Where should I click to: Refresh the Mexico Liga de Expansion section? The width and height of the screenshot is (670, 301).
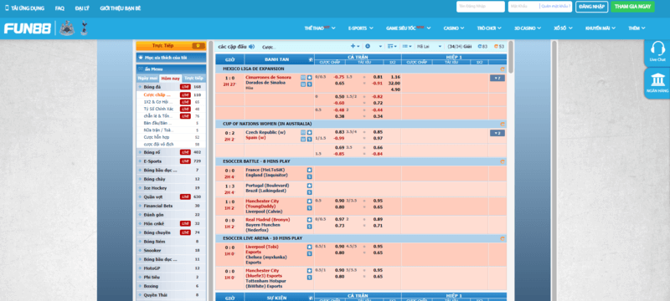pyautogui.click(x=502, y=69)
